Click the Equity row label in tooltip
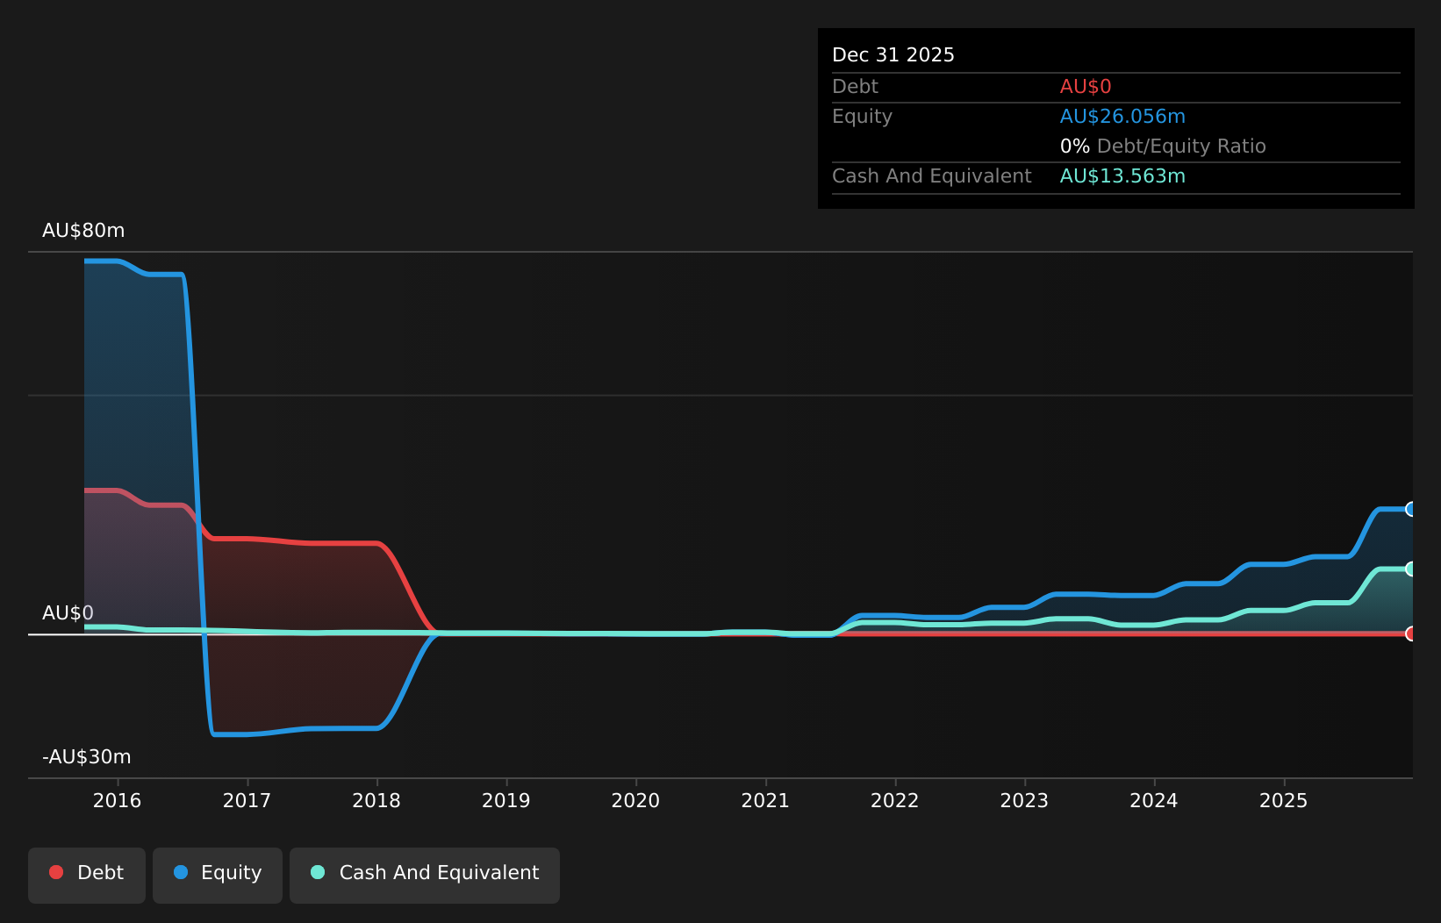The height and width of the screenshot is (923, 1441). pos(862,117)
